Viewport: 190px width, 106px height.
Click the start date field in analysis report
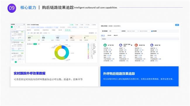pyautogui.click(x=132, y=31)
